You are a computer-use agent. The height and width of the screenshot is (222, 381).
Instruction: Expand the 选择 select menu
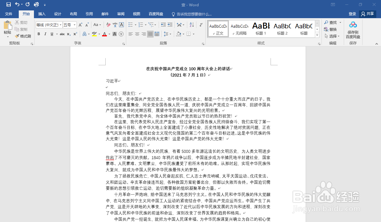point(332,36)
